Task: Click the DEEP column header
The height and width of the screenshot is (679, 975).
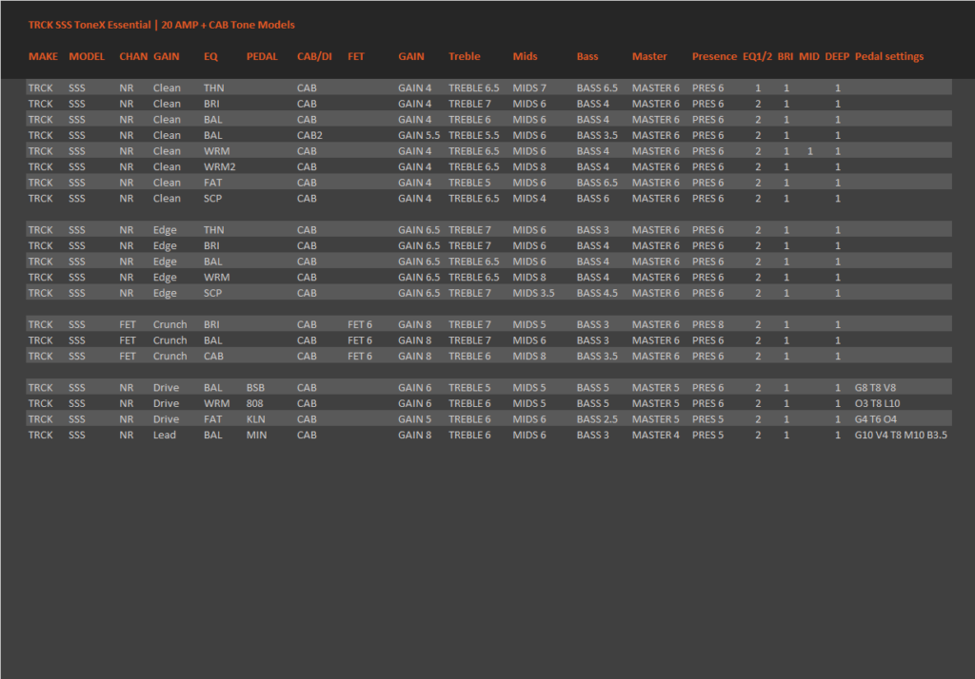Action: tap(836, 56)
